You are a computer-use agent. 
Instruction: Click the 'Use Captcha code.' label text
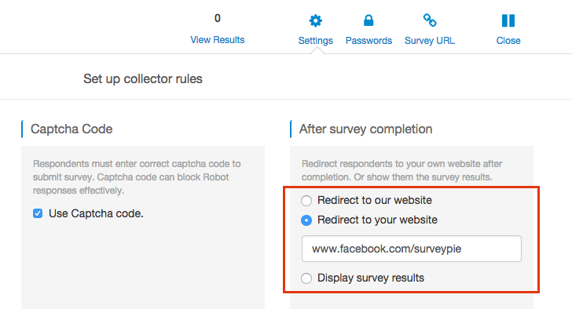point(96,213)
